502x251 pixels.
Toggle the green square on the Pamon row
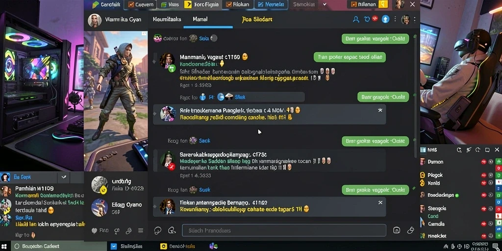(498, 162)
